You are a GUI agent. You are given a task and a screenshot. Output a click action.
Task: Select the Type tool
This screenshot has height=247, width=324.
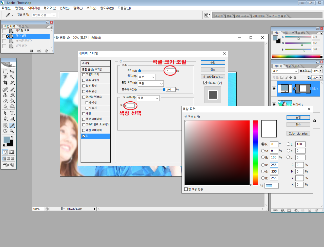point(12,113)
